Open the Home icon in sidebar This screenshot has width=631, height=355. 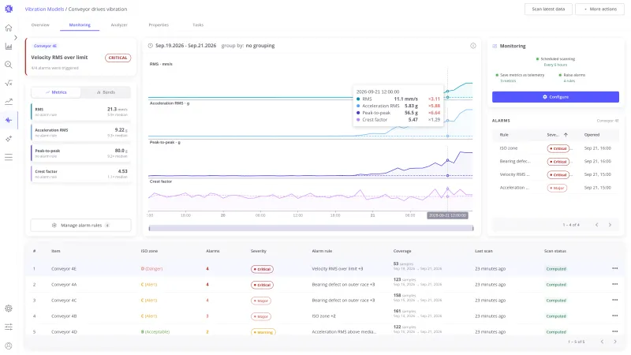[9, 28]
